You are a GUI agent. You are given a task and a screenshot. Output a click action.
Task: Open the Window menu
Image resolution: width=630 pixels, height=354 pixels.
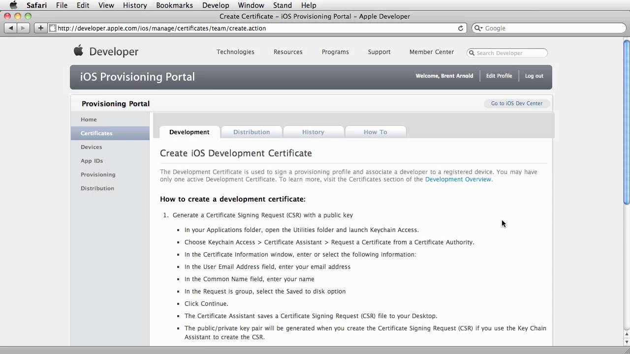coord(251,5)
